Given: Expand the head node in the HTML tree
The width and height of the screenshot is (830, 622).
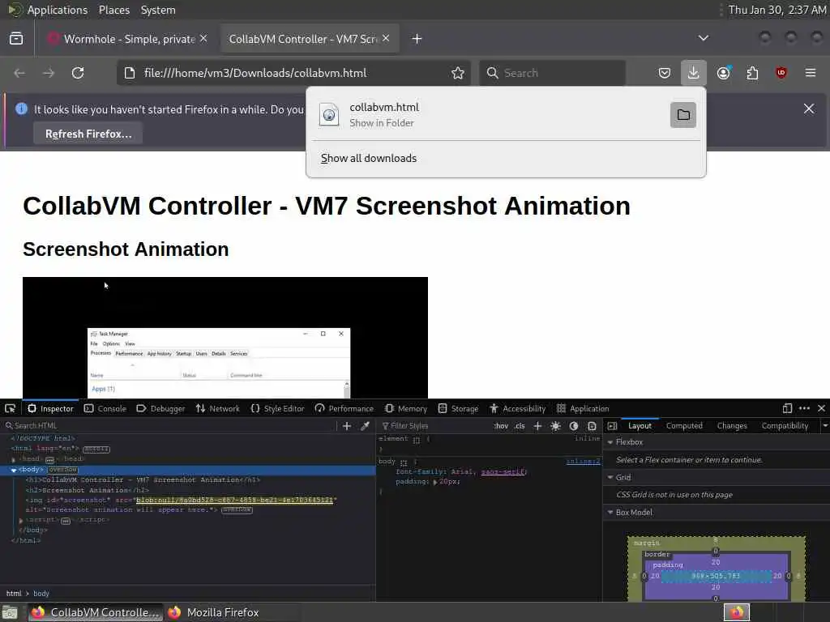Looking at the screenshot, I should tap(14, 459).
